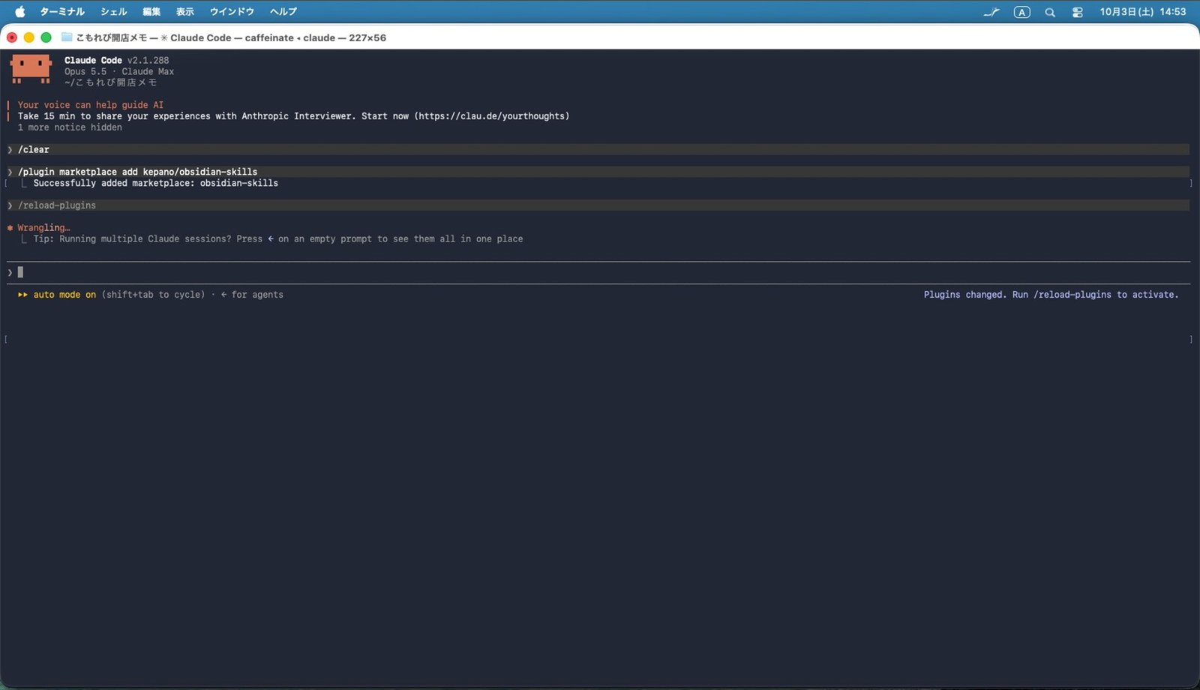Viewport: 1200px width, 690px height.
Task: Click the Claude Code v2.1.288 version text
Action: (116, 61)
